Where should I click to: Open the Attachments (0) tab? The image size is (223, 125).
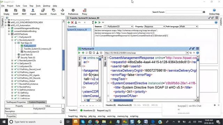[125, 105]
